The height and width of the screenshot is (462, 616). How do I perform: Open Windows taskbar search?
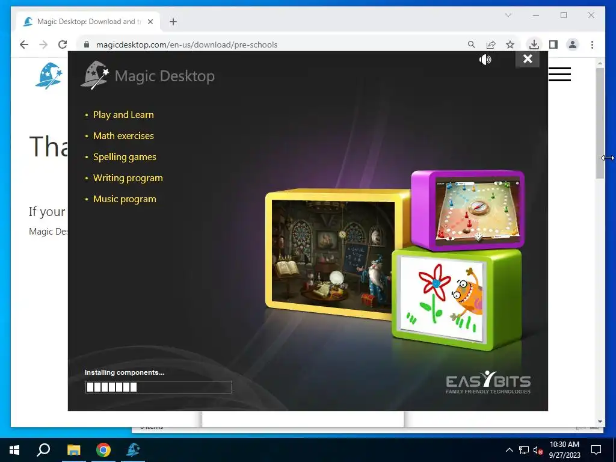point(43,450)
